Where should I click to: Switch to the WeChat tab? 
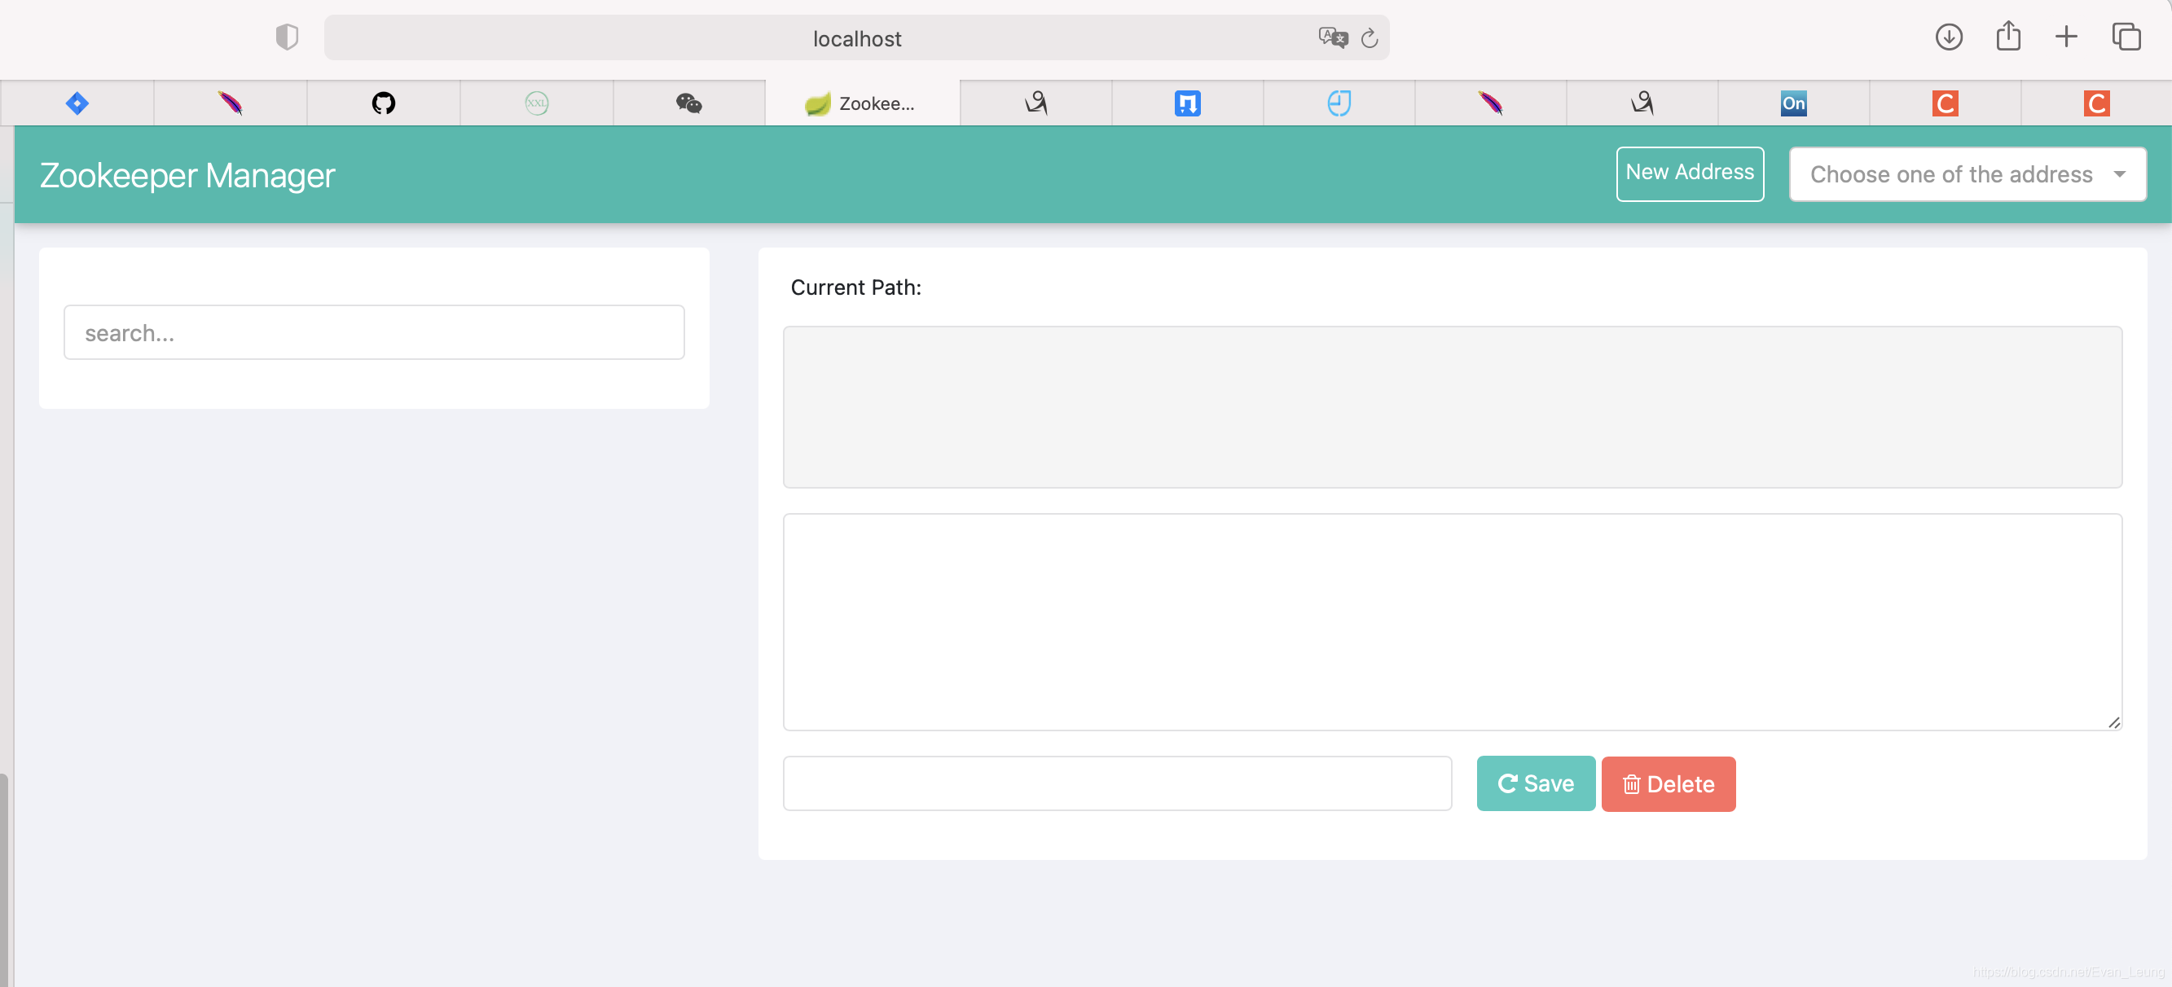pyautogui.click(x=689, y=103)
